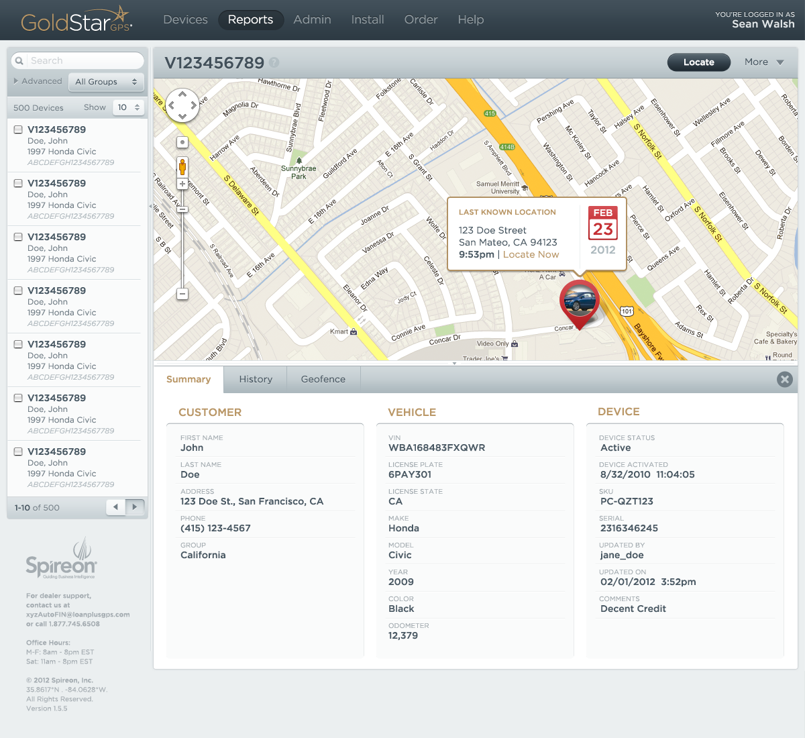Check the first device checkbox in list

tap(19, 129)
